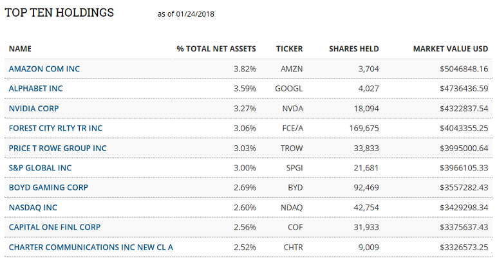Select the 4,027 shares held value
Image resolution: width=497 pixels, height=265 pixels.
click(368, 88)
